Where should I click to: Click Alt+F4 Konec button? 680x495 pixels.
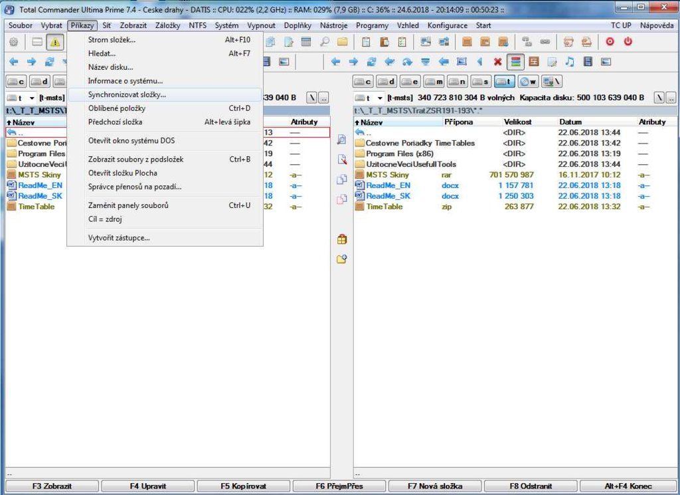(628, 486)
